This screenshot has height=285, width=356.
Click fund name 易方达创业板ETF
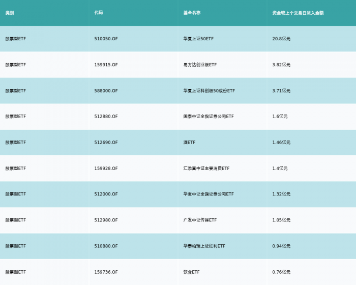[200, 65]
